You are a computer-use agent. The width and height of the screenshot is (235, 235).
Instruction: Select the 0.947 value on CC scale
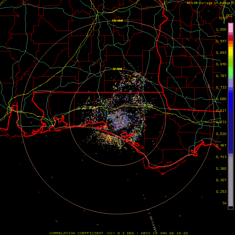pos(221,41)
